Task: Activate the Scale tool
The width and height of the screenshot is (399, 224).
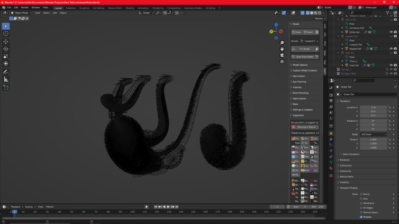Action: click(x=6, y=56)
